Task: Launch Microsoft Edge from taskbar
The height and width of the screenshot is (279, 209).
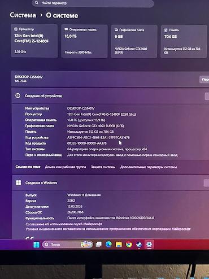Action: [x=108, y=245]
